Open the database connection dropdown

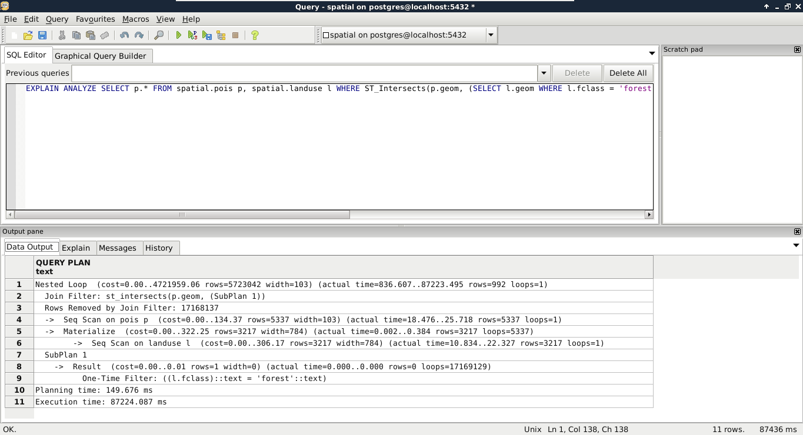[x=491, y=35]
